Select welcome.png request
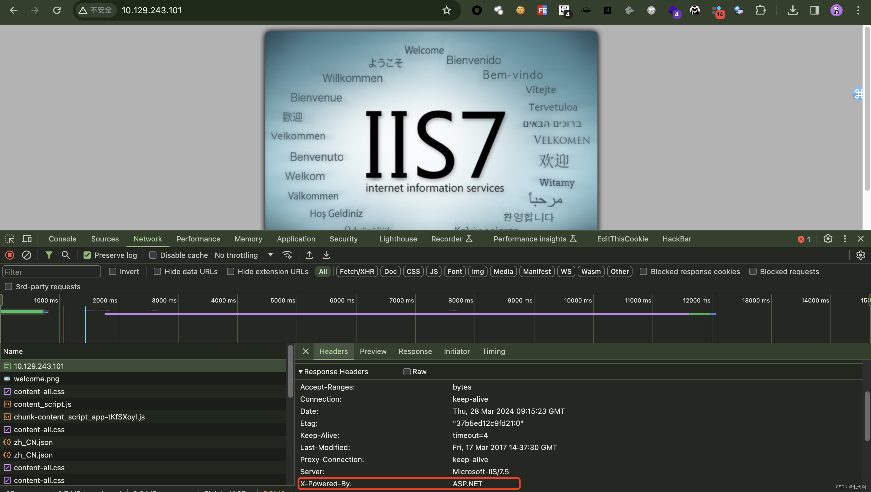Viewport: 871px width, 492px height. [x=37, y=379]
